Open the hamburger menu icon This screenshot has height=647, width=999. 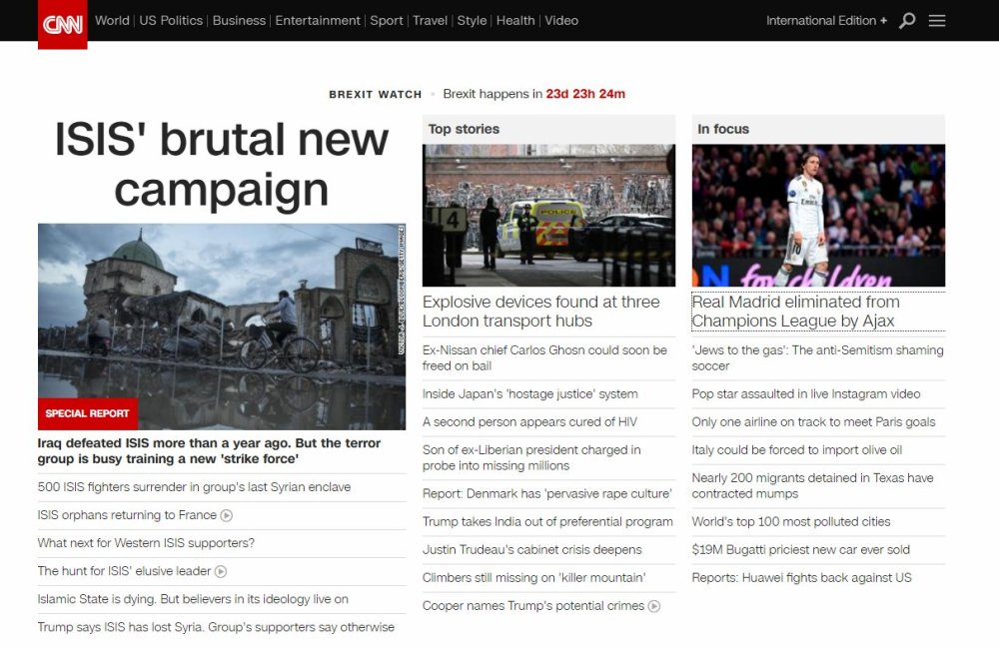pyautogui.click(x=937, y=20)
